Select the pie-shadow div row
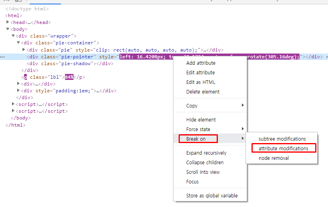Image resolution: width=328 pixels, height=207 pixels. 70,64
